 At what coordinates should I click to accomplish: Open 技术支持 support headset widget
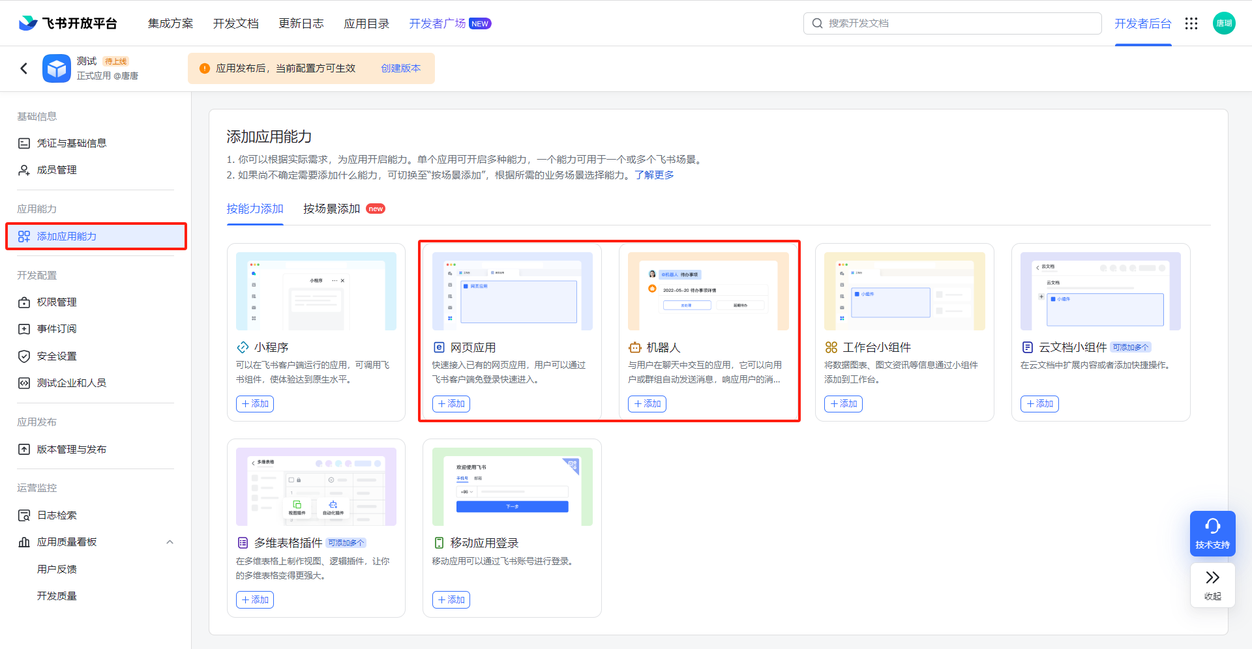tap(1212, 533)
